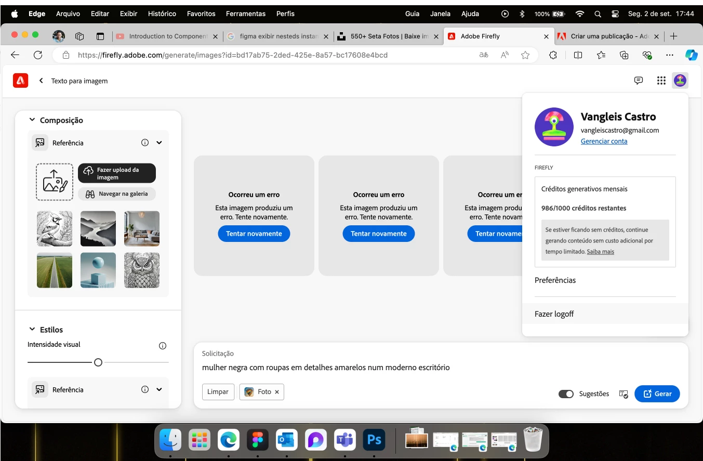The height and width of the screenshot is (461, 703).
Task: Expand the Estilos Referência chevron
Action: (159, 389)
